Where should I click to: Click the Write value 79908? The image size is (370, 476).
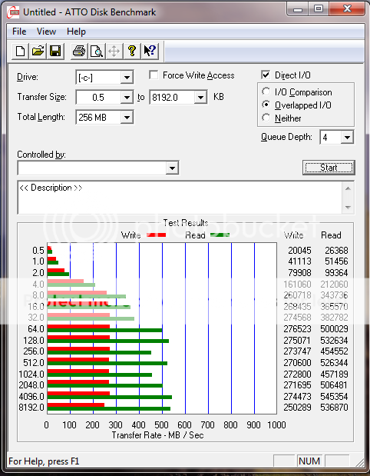(x=299, y=273)
